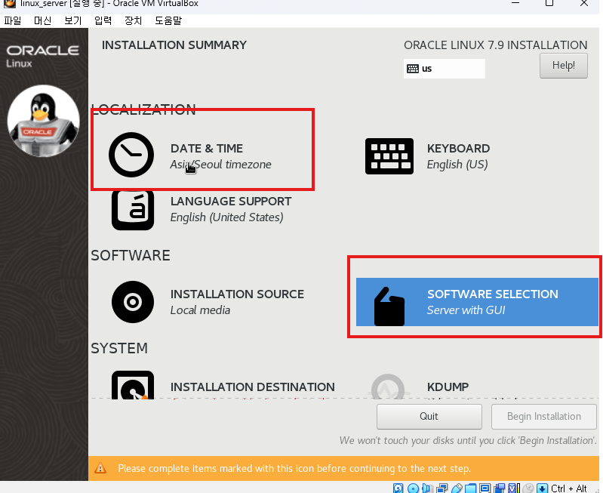This screenshot has width=603, height=493.
Task: Click the VirtualBox window title icon
Action: click(x=9, y=4)
